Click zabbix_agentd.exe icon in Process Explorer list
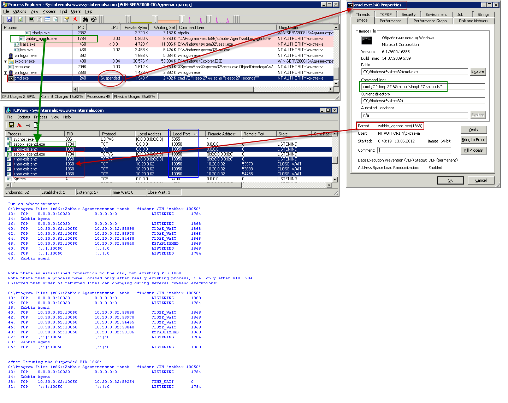Screen dimensions: 508x403 [22, 39]
